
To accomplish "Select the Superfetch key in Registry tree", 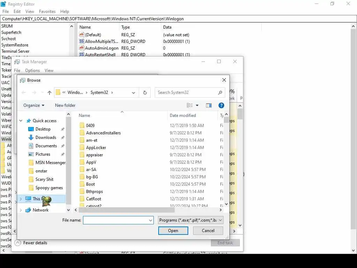I will pyautogui.click(x=11, y=32).
